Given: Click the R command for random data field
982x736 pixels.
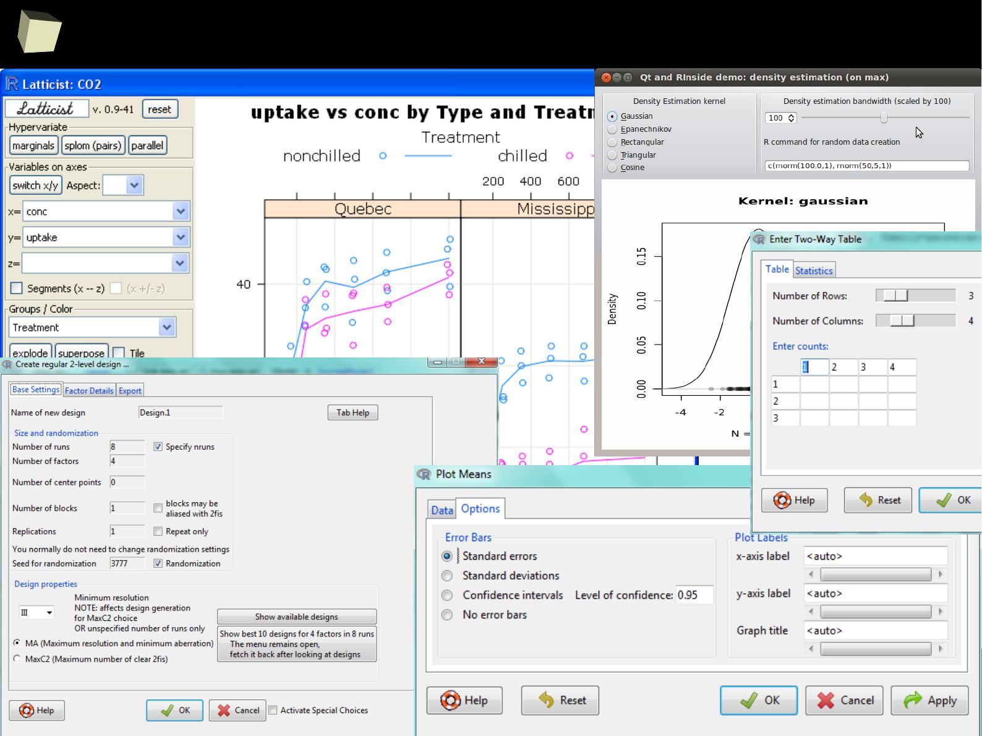Looking at the screenshot, I should point(867,166).
